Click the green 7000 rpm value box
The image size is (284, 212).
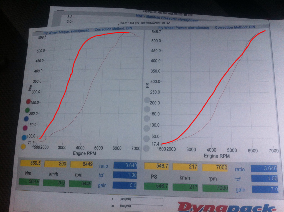[x=215, y=188]
